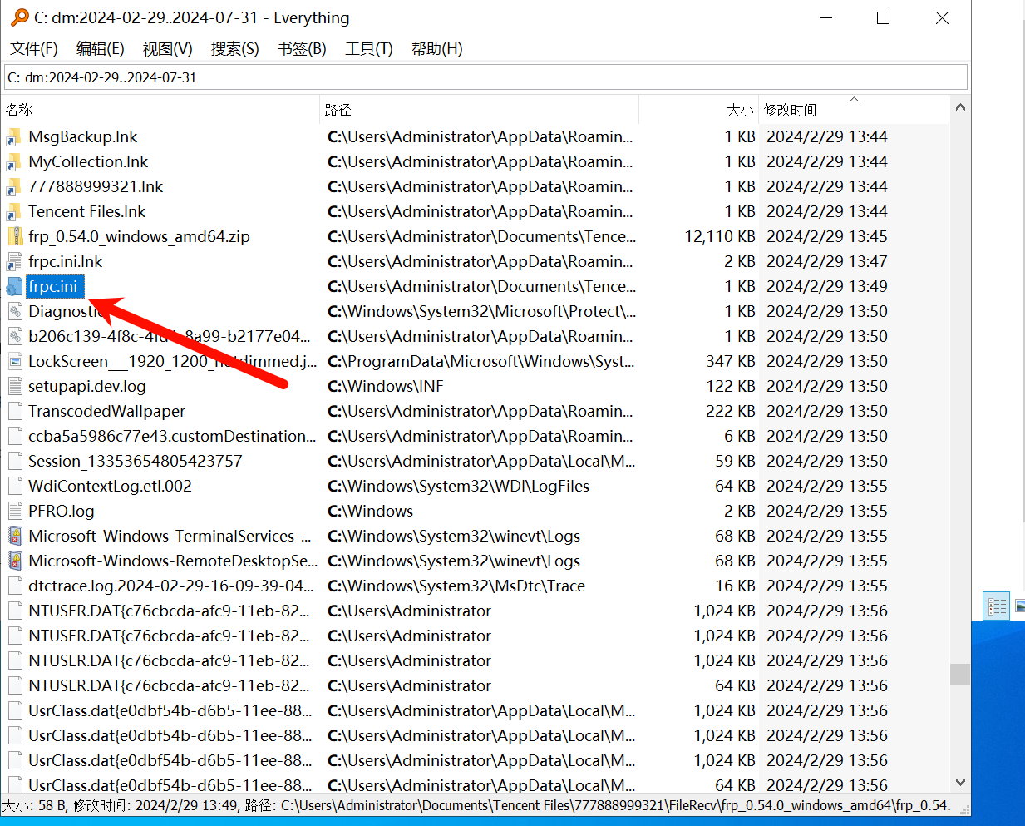Click the gear icon of frpc.ini
This screenshot has height=826, width=1025.
click(x=14, y=287)
